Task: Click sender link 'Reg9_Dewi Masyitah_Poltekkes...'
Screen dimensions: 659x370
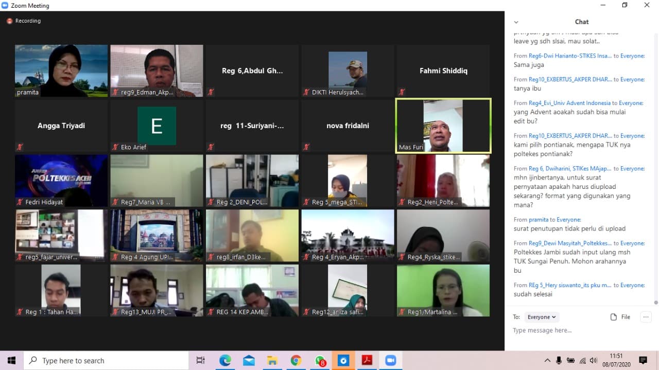Action: (x=570, y=243)
